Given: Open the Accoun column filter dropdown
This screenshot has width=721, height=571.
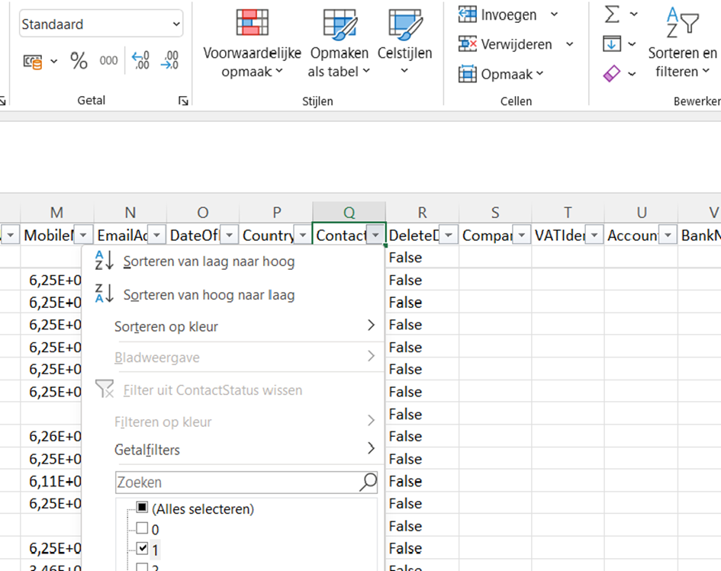Looking at the screenshot, I should click(x=668, y=236).
